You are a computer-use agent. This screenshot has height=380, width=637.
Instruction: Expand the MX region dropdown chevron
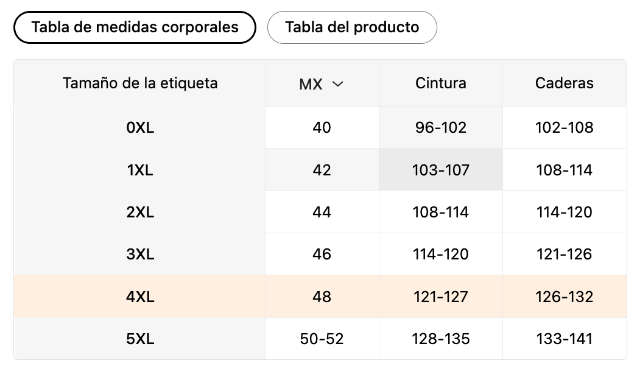pyautogui.click(x=338, y=84)
